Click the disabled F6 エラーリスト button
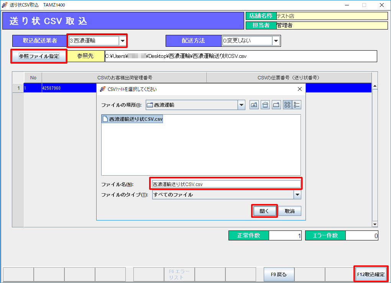This screenshot has width=391, height=283. (179, 274)
